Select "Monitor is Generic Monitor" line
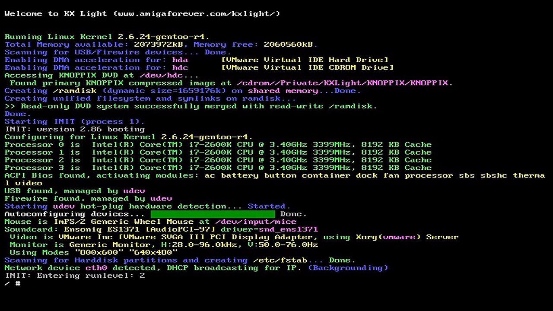This screenshot has height=311, width=553. (164, 245)
